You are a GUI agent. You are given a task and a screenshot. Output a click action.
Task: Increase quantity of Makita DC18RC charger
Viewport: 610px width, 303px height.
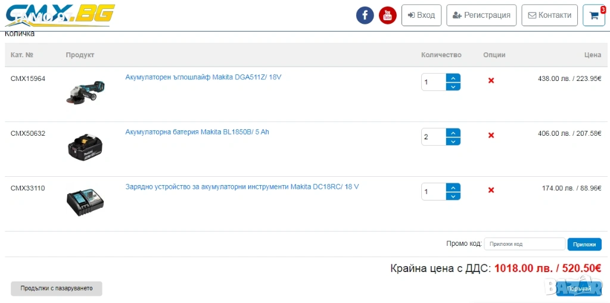(x=453, y=188)
